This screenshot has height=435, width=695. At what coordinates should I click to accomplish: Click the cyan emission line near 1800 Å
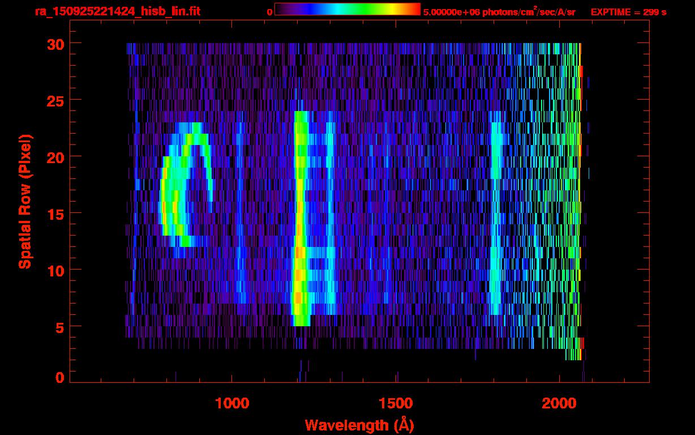tap(496, 219)
